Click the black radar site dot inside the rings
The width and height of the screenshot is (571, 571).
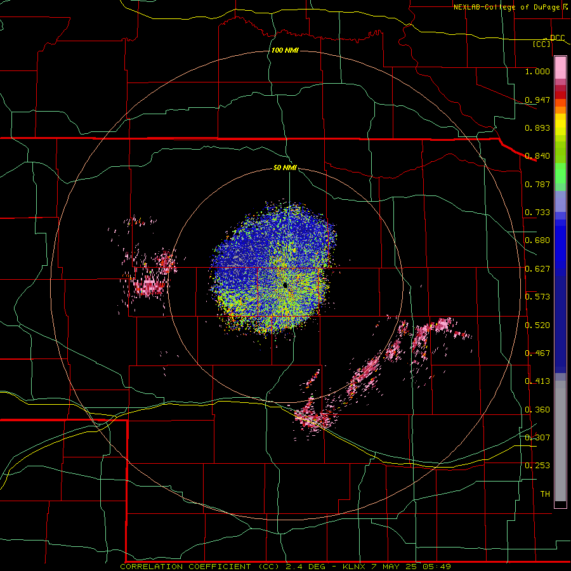pyautogui.click(x=285, y=285)
